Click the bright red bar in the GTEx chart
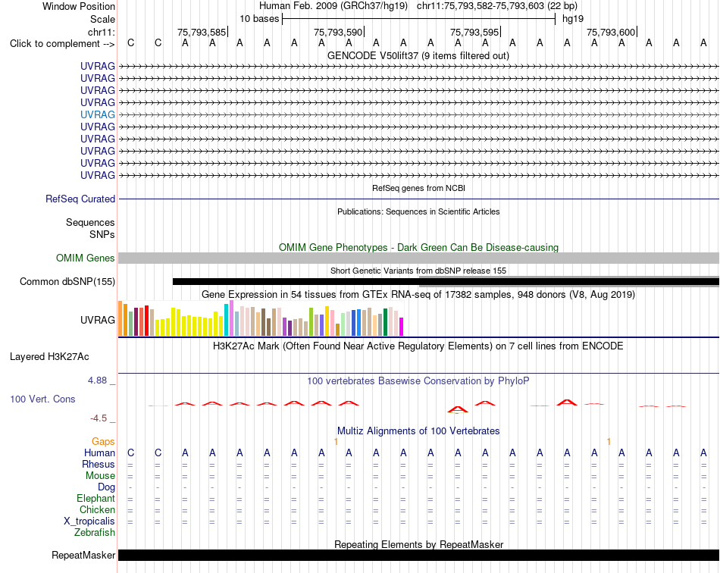Image resolution: width=720 pixels, height=573 pixels. pyautogui.click(x=146, y=321)
